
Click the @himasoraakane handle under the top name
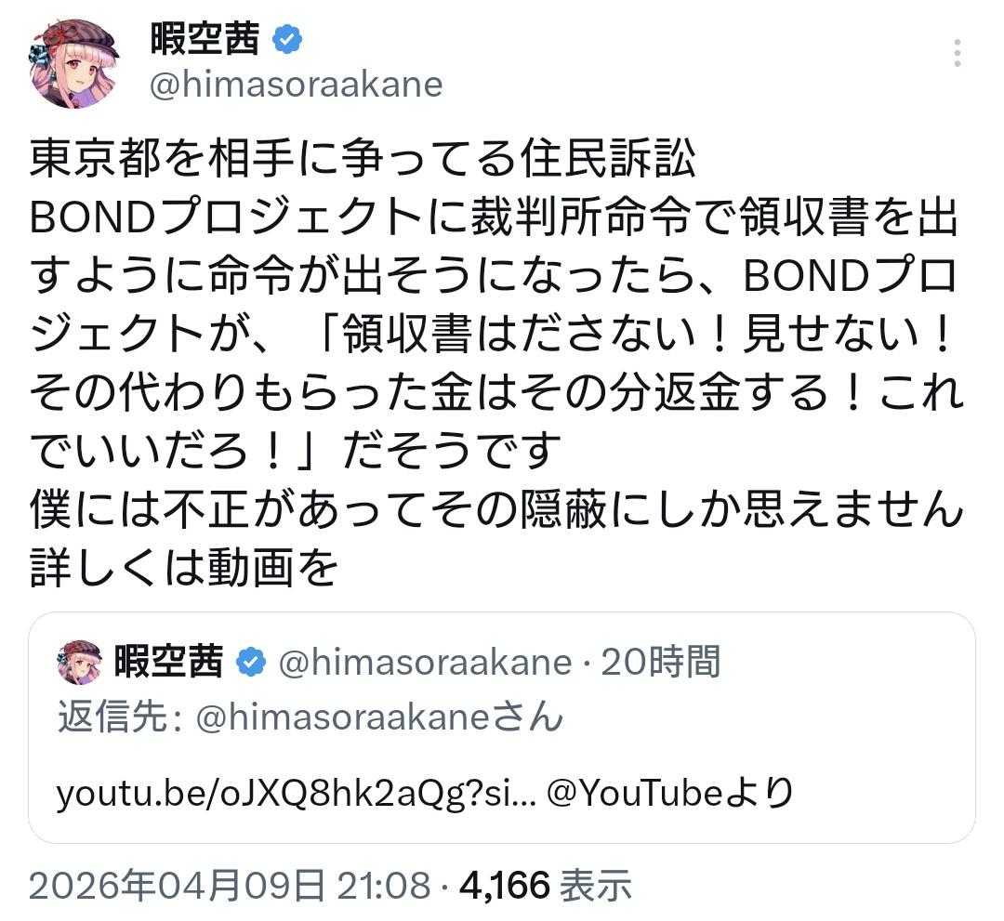(x=296, y=85)
